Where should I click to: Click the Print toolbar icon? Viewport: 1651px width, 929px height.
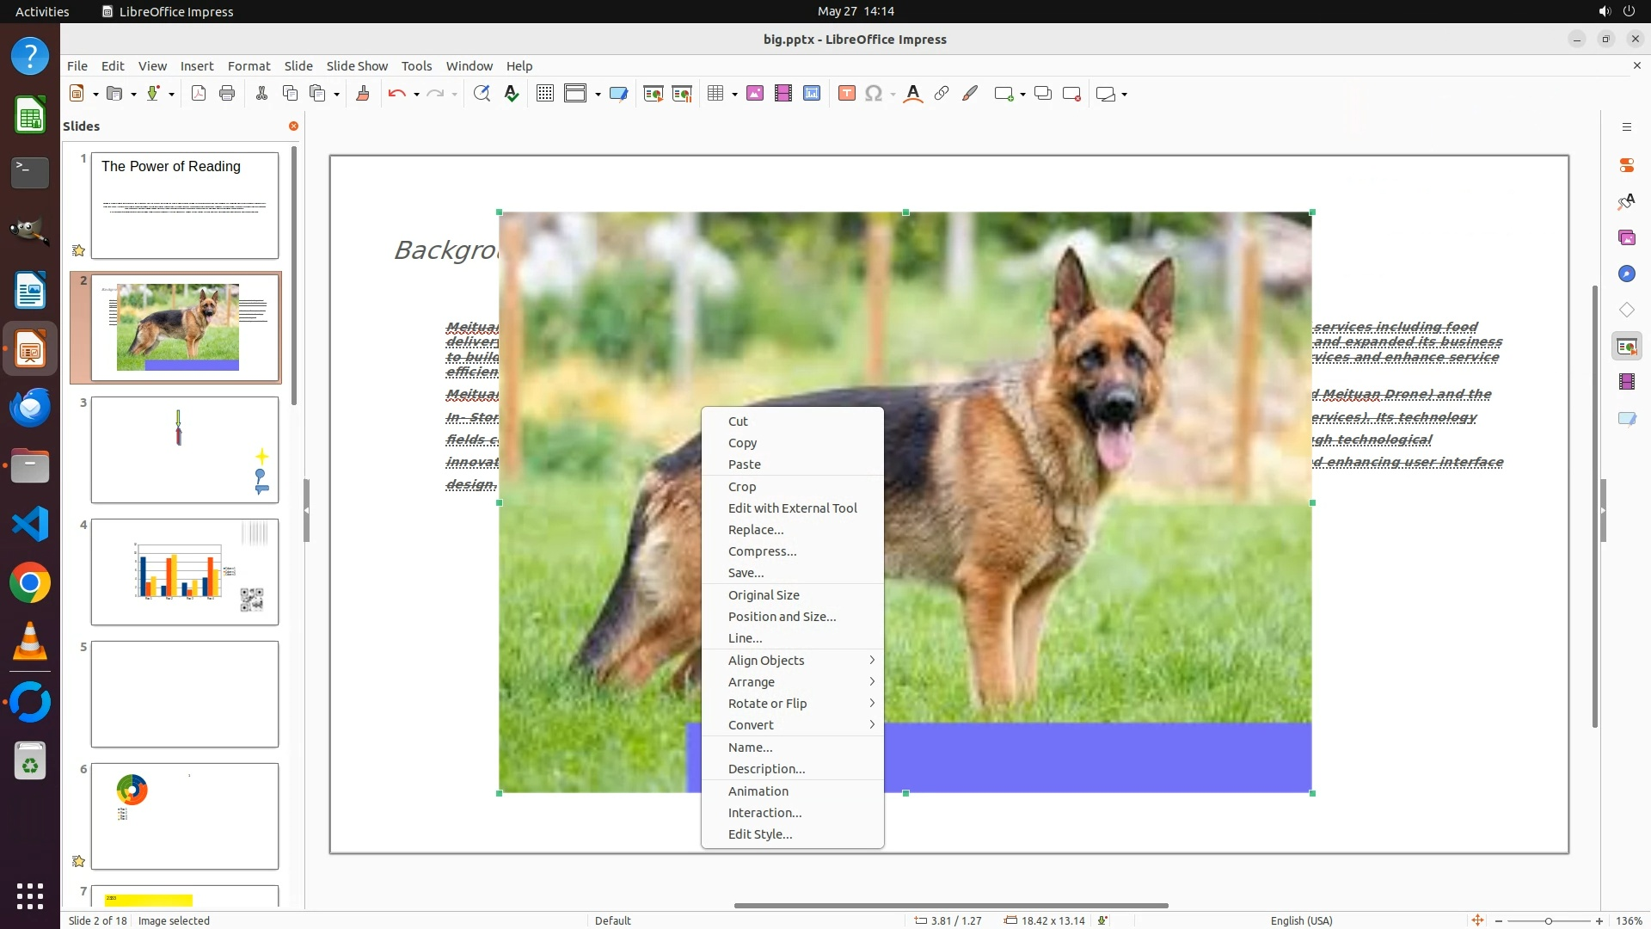[x=227, y=94]
